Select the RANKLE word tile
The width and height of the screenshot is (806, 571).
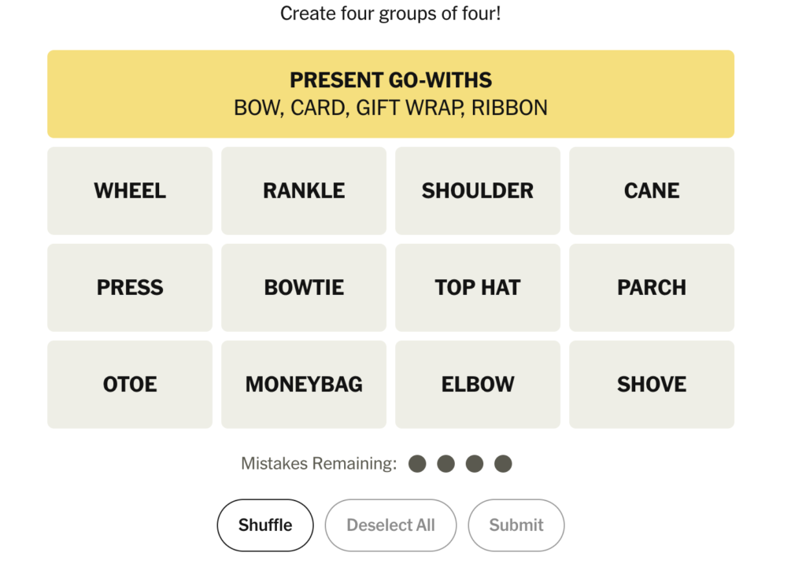pyautogui.click(x=304, y=191)
